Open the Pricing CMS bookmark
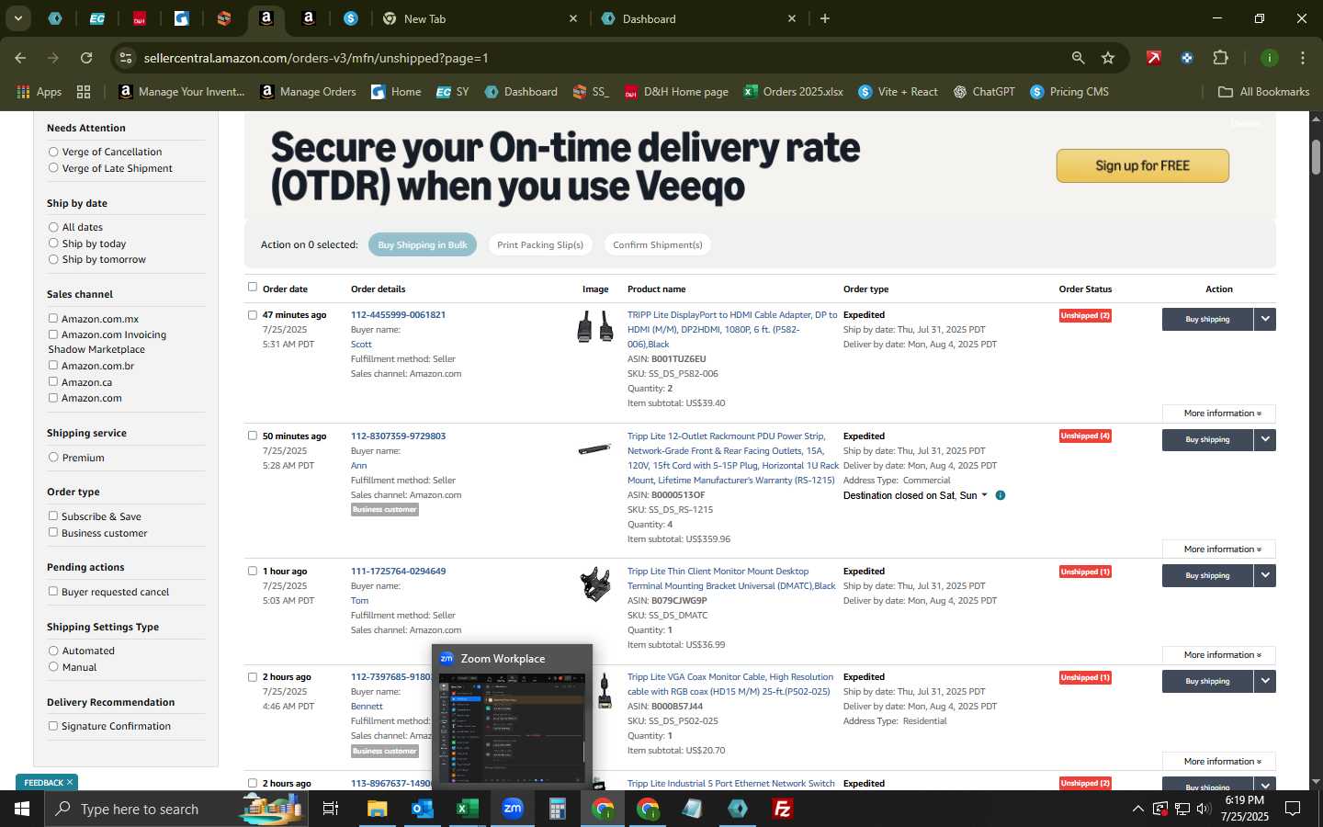Image resolution: width=1323 pixels, height=827 pixels. [1069, 92]
